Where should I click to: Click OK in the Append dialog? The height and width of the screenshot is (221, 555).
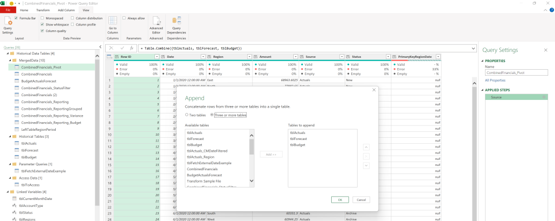click(340, 200)
